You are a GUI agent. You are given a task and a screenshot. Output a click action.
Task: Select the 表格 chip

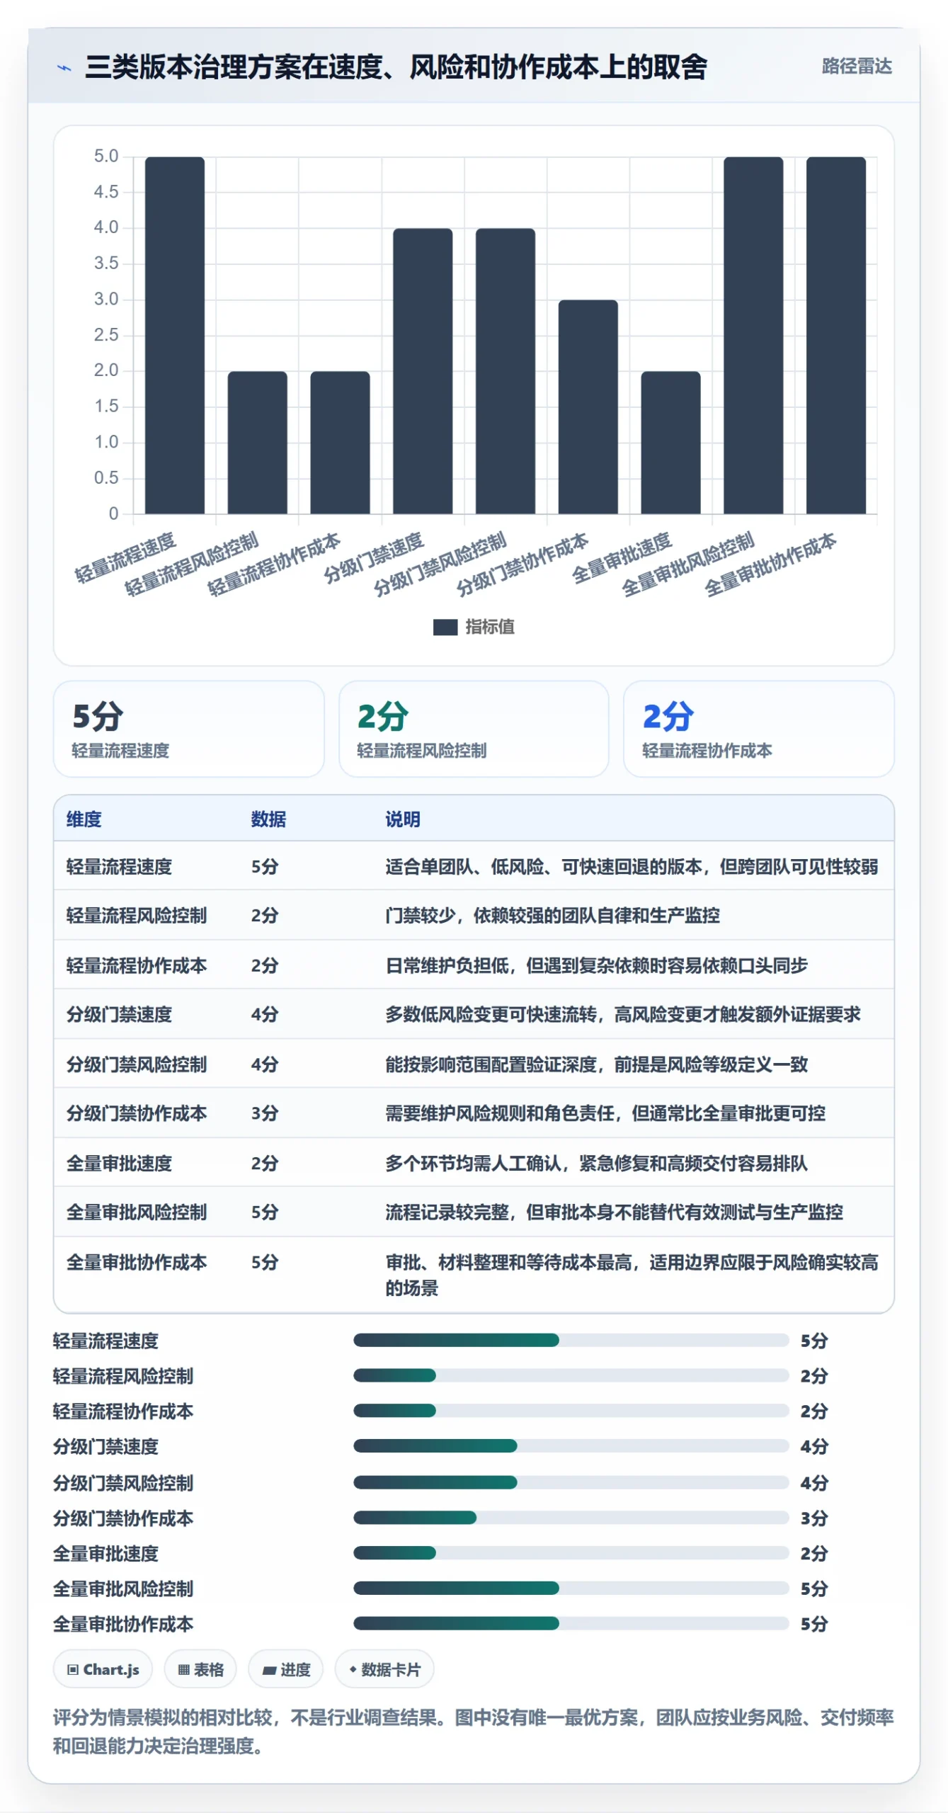(x=200, y=1669)
